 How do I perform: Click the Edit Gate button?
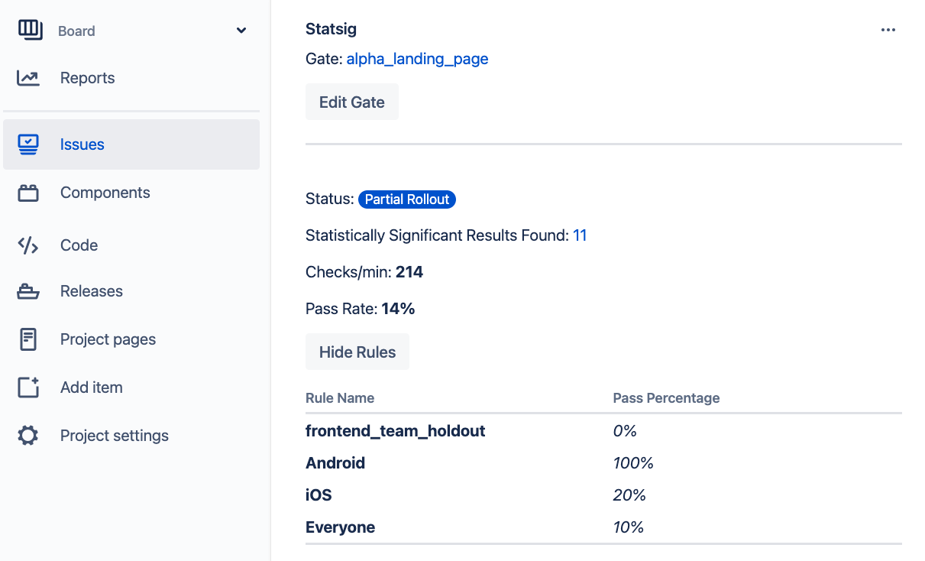tap(352, 102)
